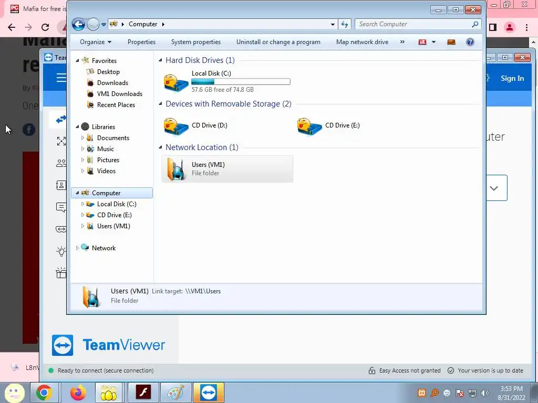Open Paint from the taskbar
Screen dimensions: 538x403
[x=175, y=393]
